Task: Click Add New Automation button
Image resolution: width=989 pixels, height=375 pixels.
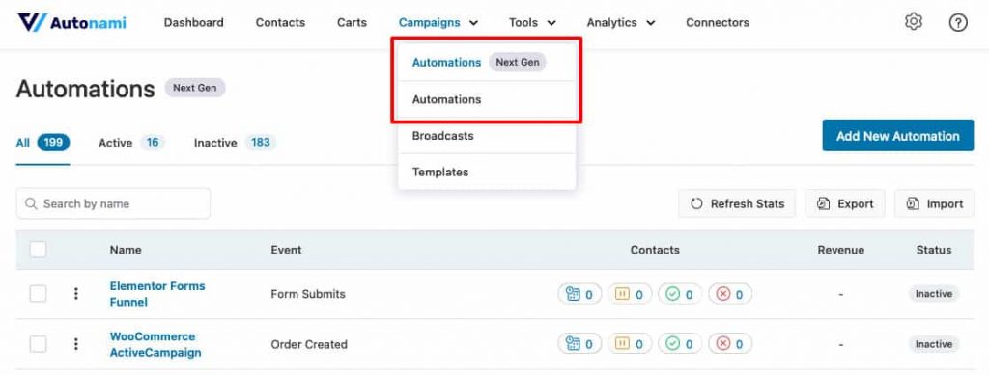Action: [897, 136]
